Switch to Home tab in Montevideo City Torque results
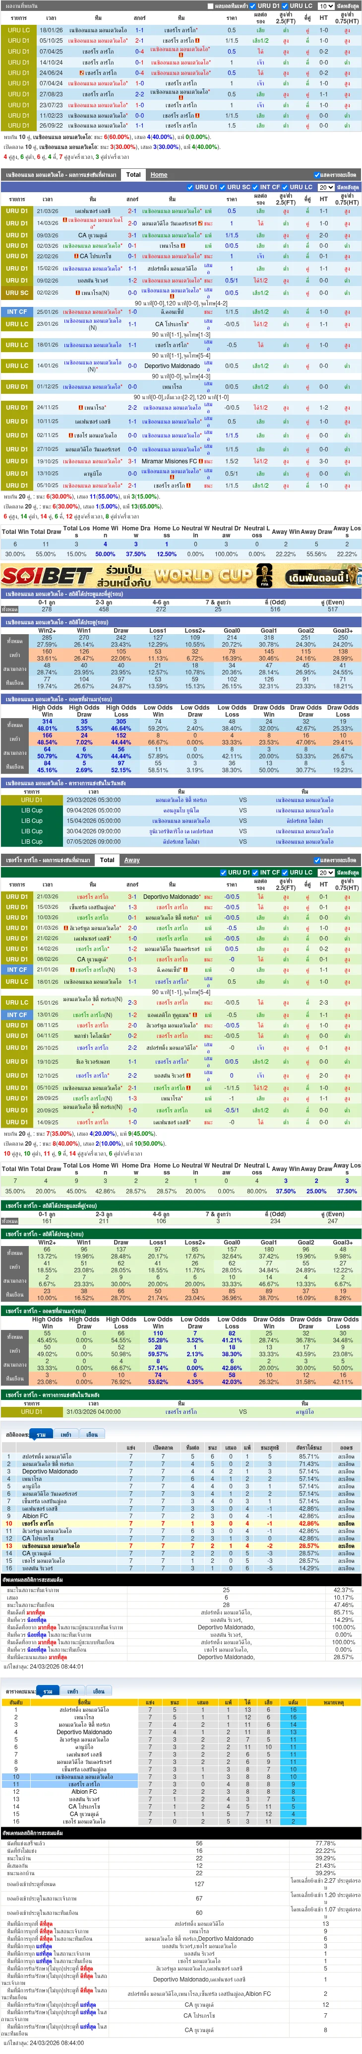The image size is (362, 2054). 159,175
